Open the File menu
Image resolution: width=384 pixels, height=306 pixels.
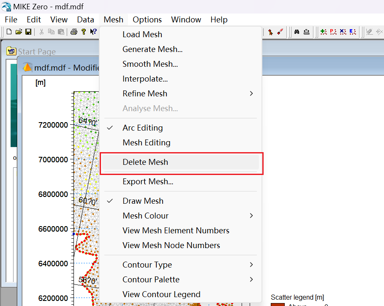[x=11, y=19]
